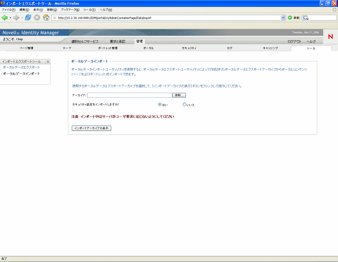Click the セキュリティ設定をインポートしますか? label
Screen dimensions: 338x262
coord(96,105)
